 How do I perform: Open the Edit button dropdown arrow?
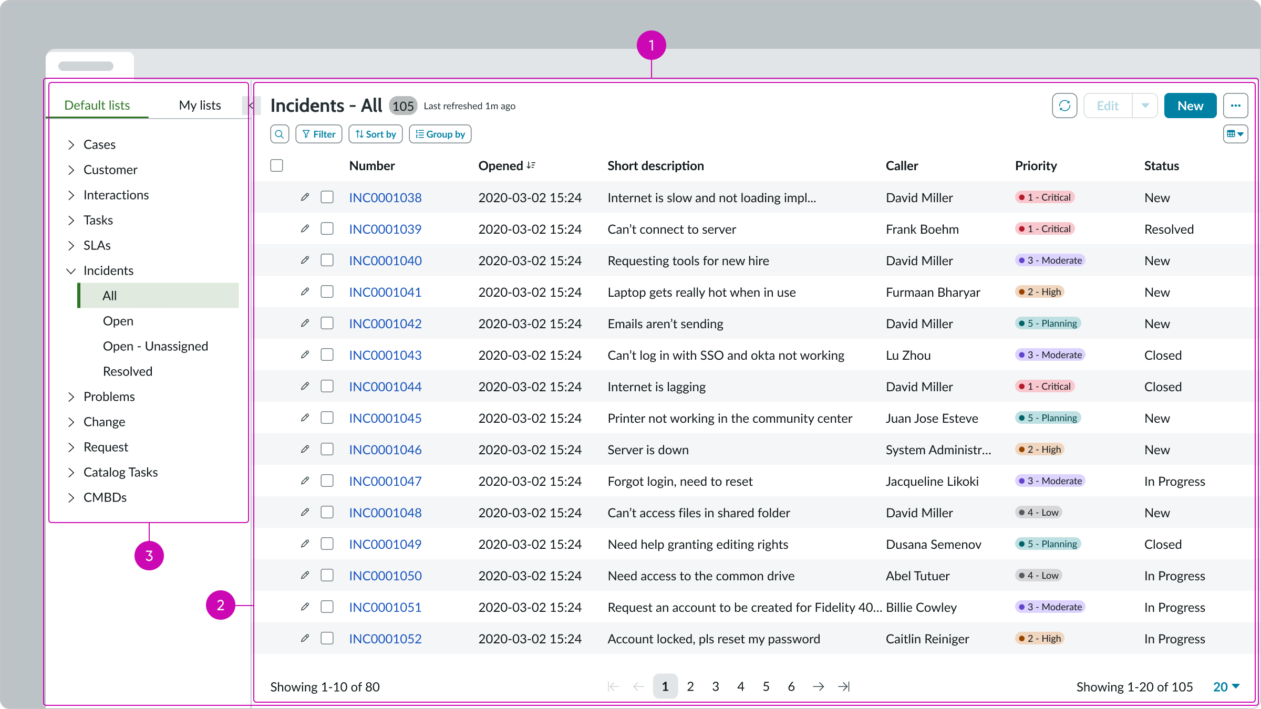click(x=1145, y=105)
